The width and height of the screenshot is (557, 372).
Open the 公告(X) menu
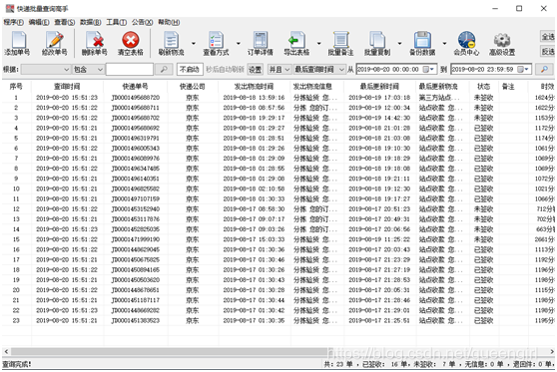143,22
